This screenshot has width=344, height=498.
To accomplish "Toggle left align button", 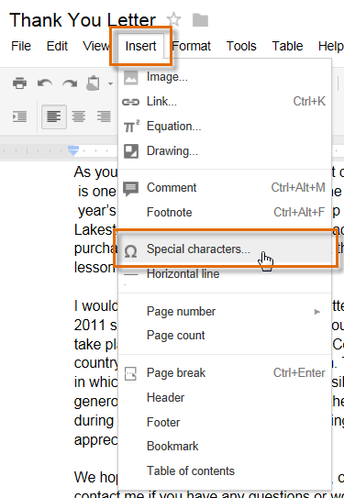I will pyautogui.click(x=54, y=116).
